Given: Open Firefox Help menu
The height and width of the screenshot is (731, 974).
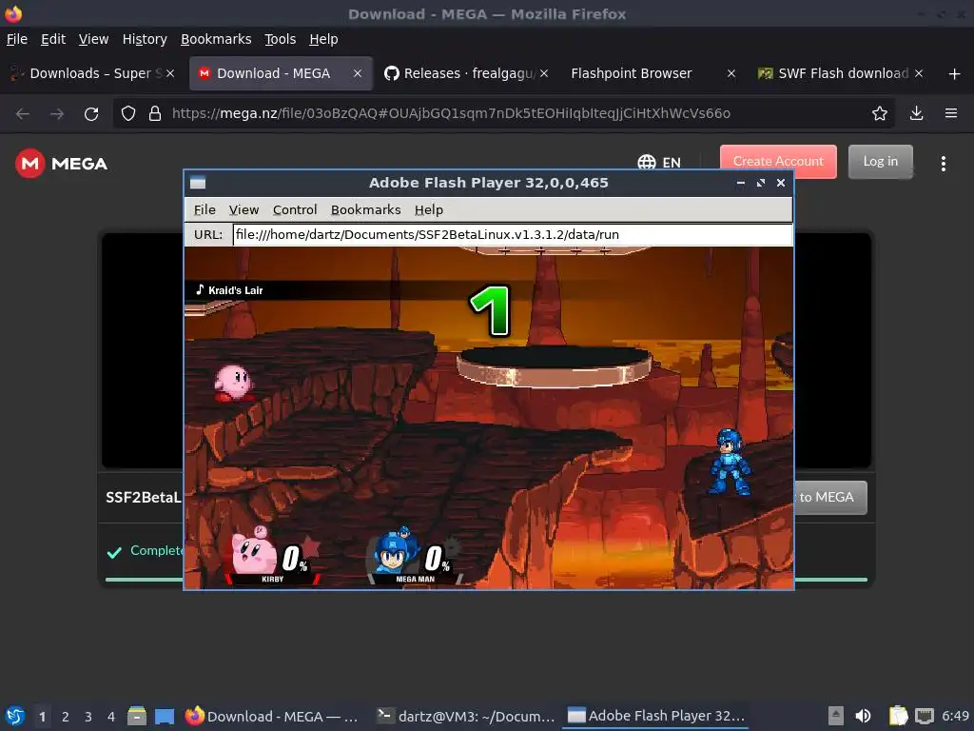Looking at the screenshot, I should pos(323,39).
